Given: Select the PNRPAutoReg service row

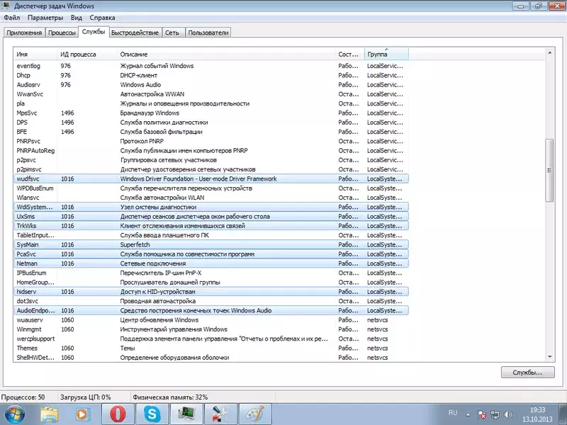Looking at the screenshot, I should 211,150.
